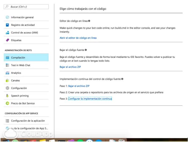Select the Speech priming label
The image size is (188, 142).
point(20,96)
